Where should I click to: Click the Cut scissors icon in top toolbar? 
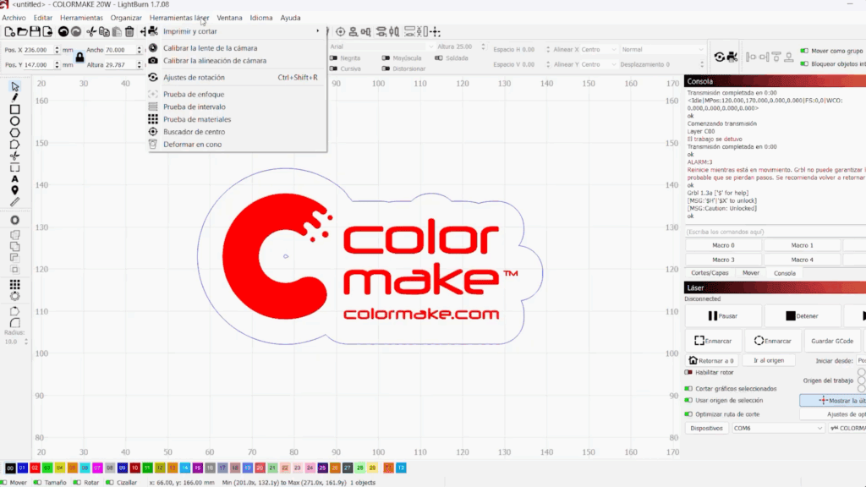91,31
